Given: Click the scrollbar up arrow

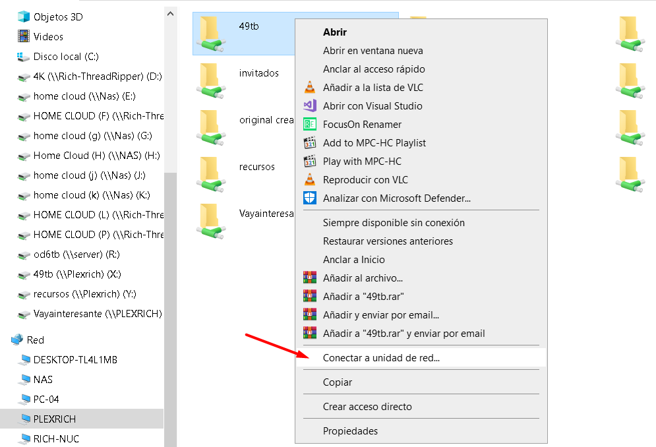Looking at the screenshot, I should coord(170,13).
